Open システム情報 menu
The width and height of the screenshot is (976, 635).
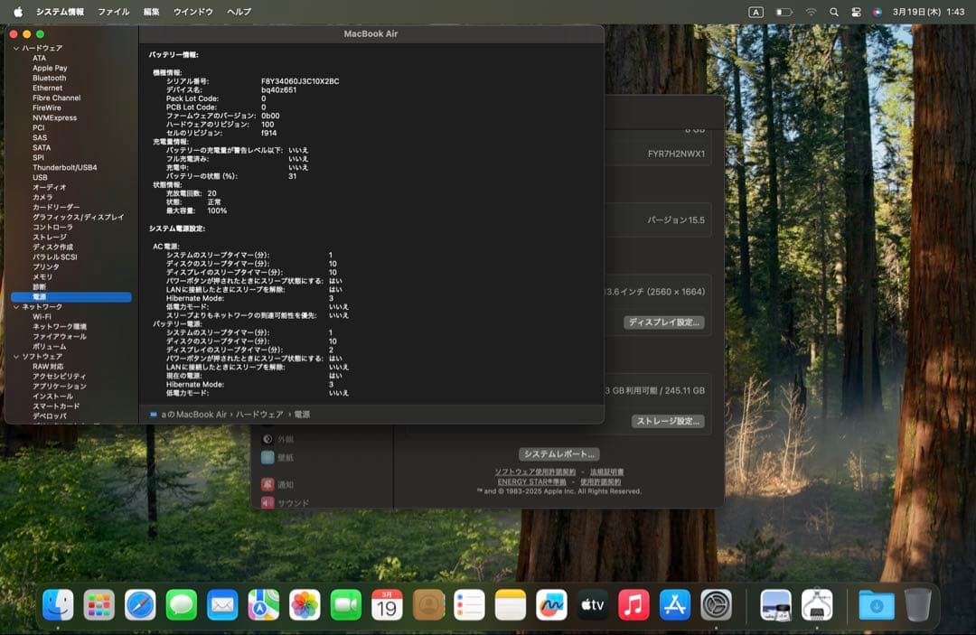click(61, 12)
